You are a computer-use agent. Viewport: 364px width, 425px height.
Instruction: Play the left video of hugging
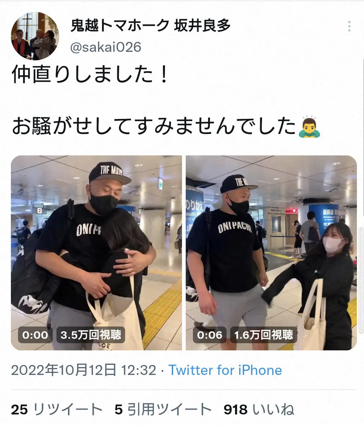pyautogui.click(x=96, y=253)
